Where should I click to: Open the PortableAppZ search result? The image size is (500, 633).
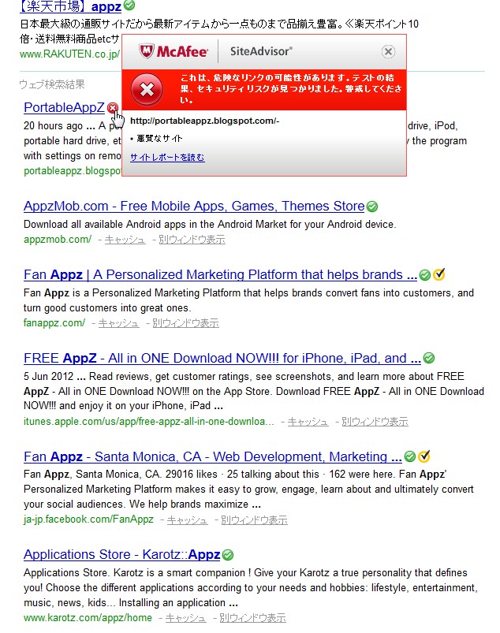click(x=64, y=107)
